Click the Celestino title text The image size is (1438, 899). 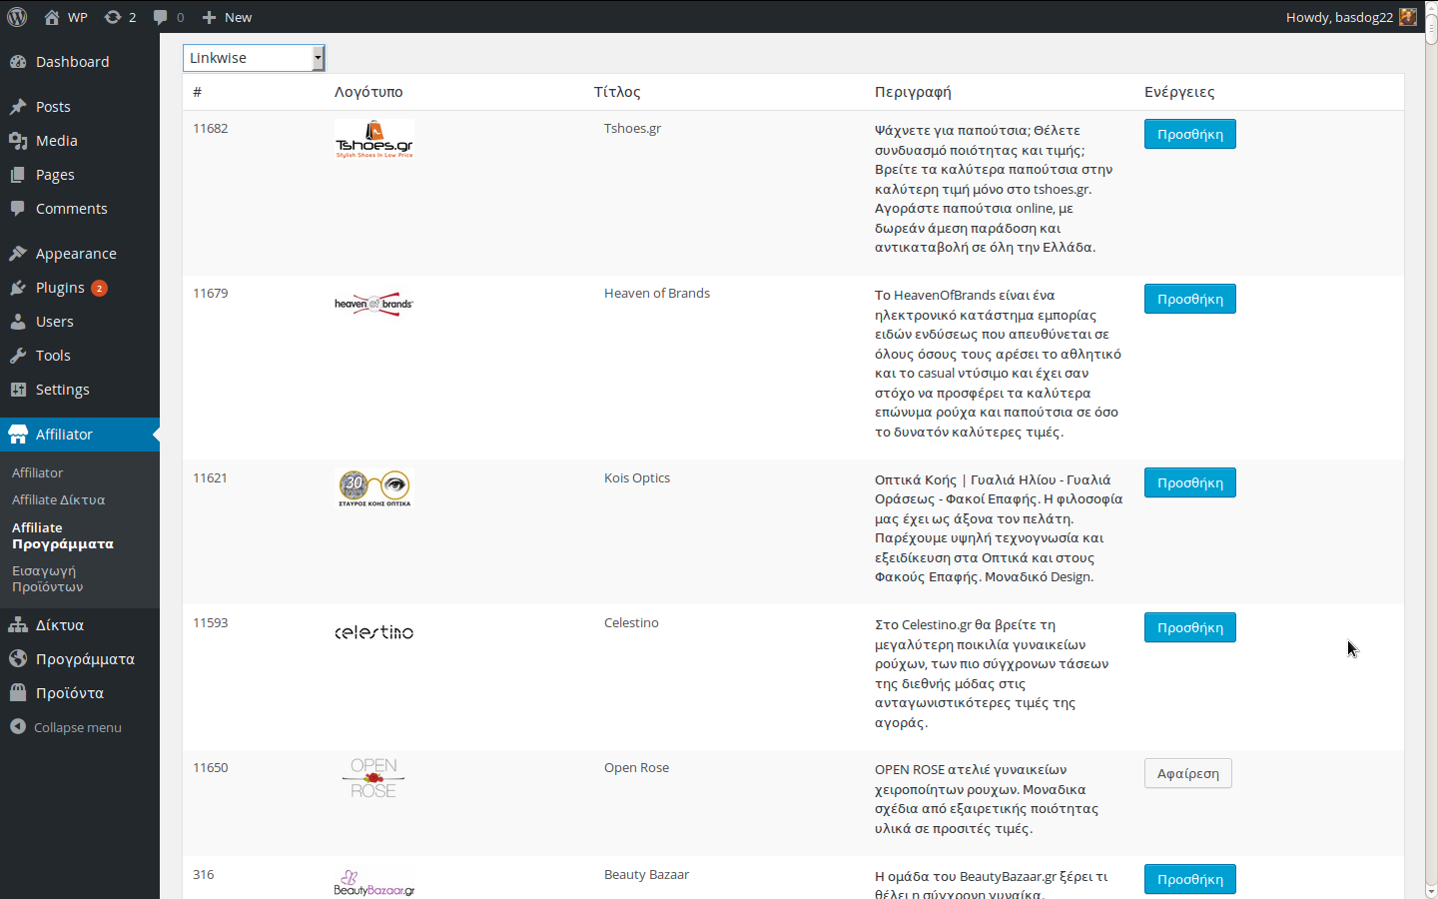(631, 623)
